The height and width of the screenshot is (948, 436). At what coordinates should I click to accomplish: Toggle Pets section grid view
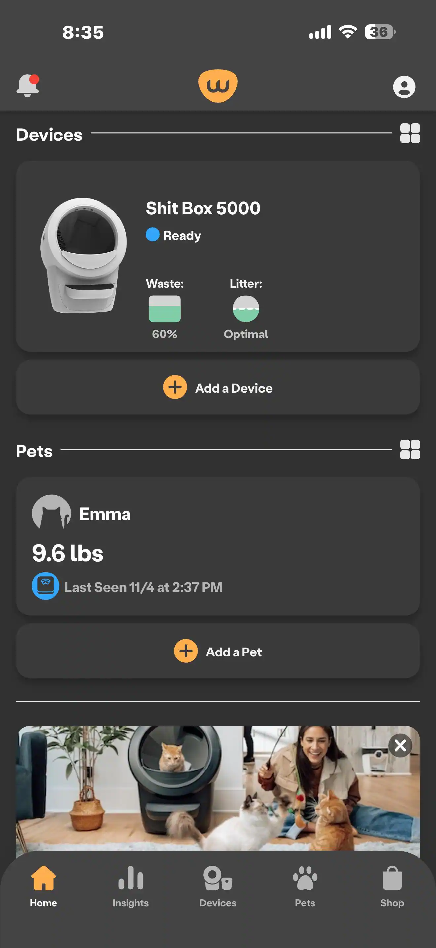coord(410,449)
